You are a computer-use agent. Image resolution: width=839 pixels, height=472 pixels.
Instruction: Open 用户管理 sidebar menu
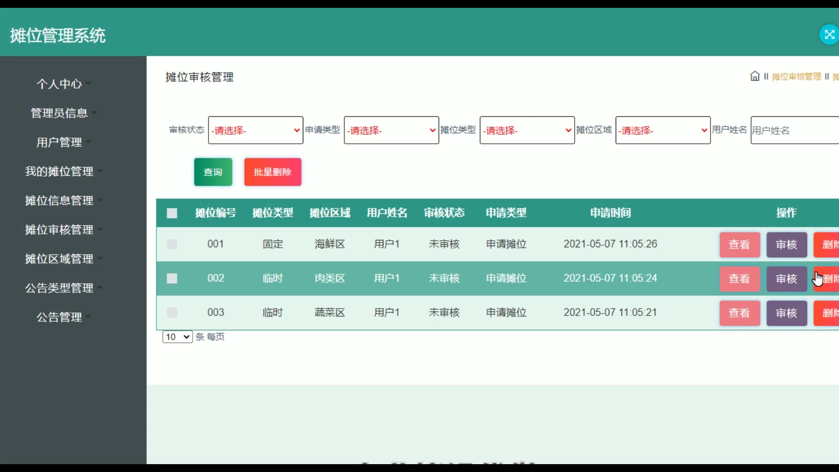coord(59,142)
